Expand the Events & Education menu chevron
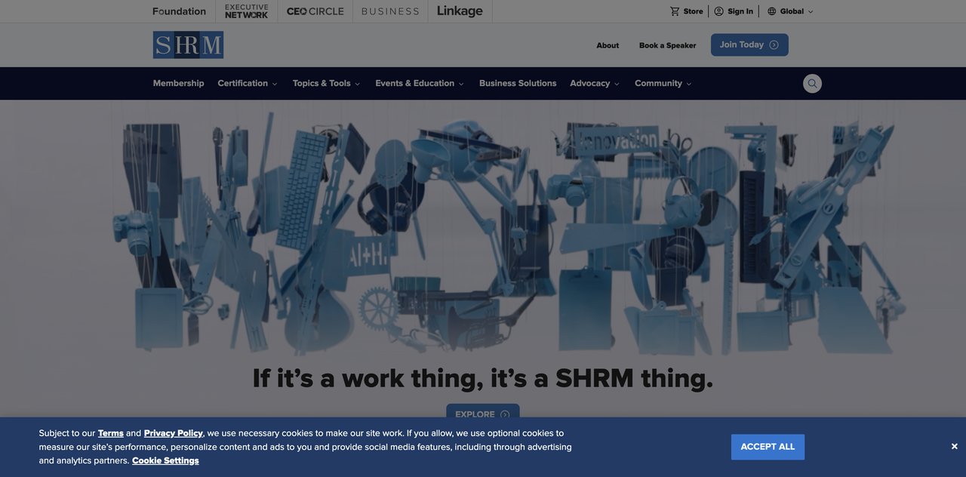 click(x=461, y=84)
